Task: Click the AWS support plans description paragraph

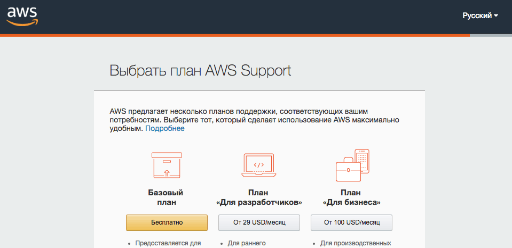Action: click(254, 120)
